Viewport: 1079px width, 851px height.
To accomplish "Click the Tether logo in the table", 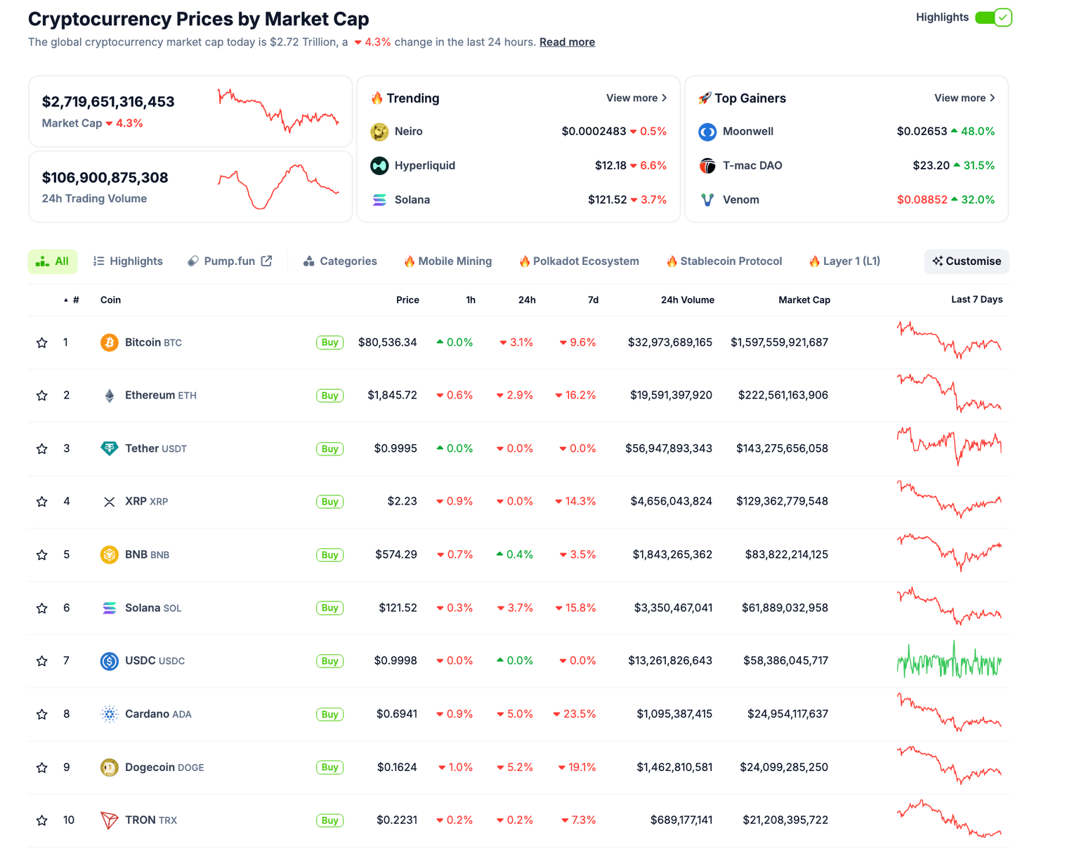I will click(x=110, y=448).
